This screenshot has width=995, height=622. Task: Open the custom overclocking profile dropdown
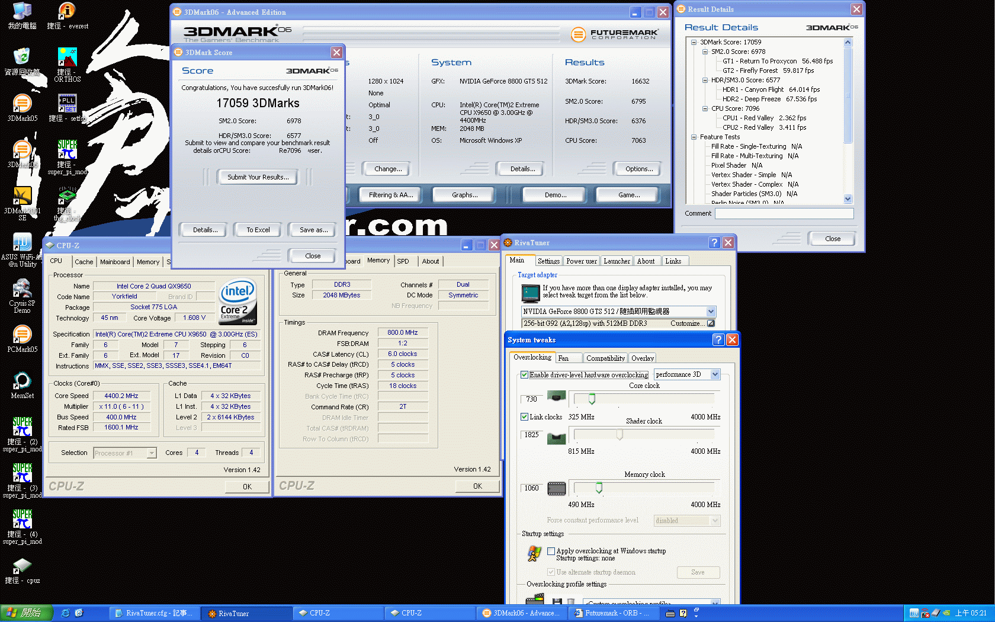(x=715, y=602)
